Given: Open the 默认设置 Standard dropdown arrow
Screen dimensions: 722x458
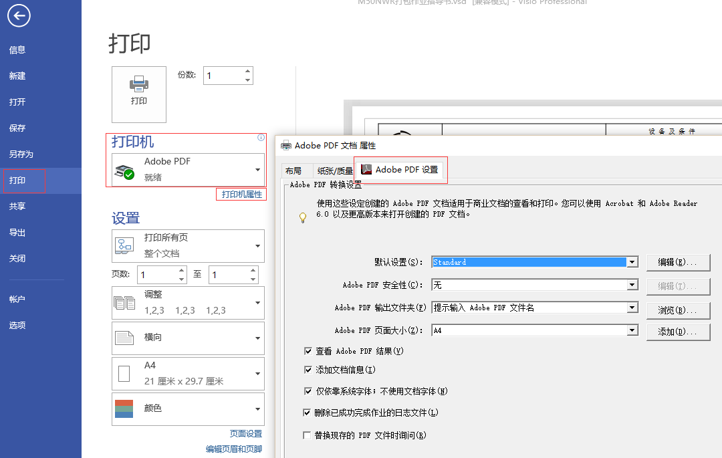Looking at the screenshot, I should tap(632, 262).
